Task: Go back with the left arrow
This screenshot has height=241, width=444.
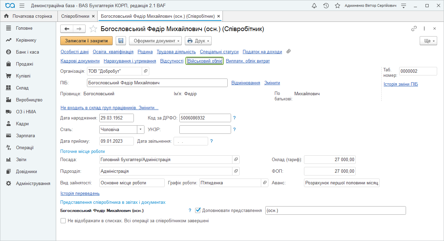Action: coord(67,29)
